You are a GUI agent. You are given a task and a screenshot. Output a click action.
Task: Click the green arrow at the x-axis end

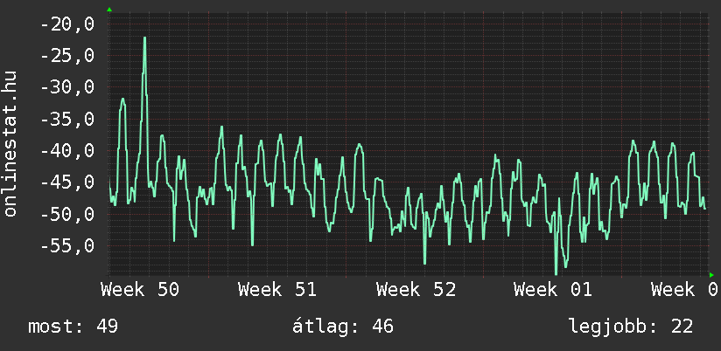pos(711,275)
